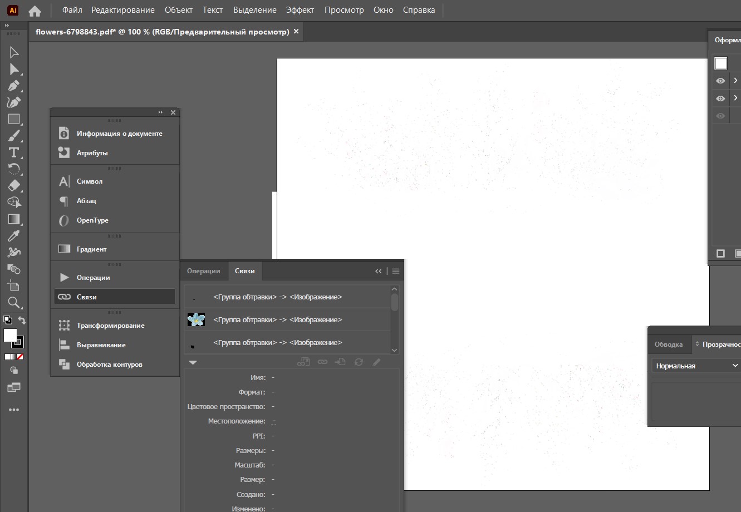
Task: Toggle visibility of the second layer
Action: [720, 98]
